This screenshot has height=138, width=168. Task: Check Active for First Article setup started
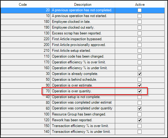click(139, 51)
